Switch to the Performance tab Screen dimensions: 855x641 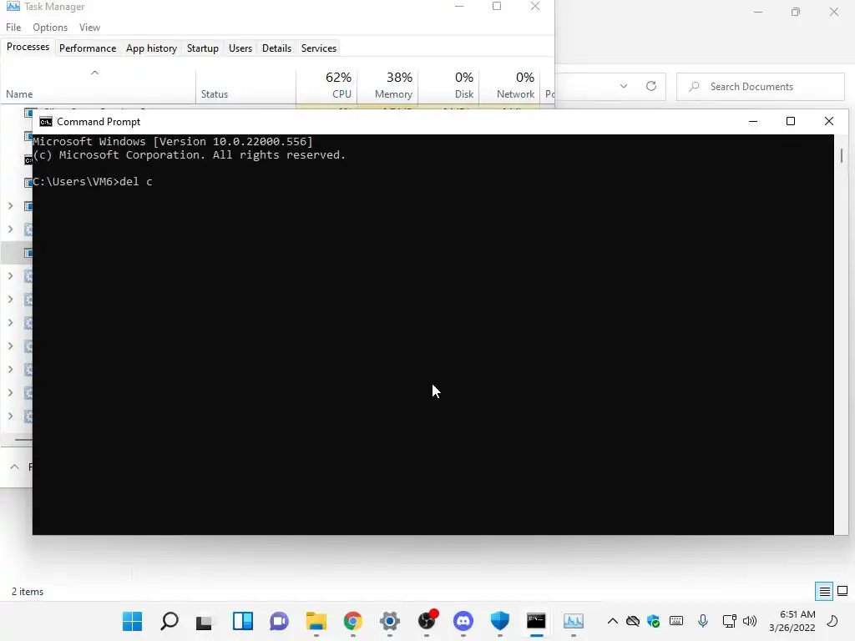[88, 48]
